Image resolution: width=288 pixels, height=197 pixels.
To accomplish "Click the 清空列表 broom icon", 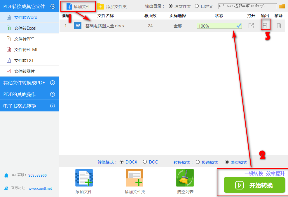I will coord(185,178).
